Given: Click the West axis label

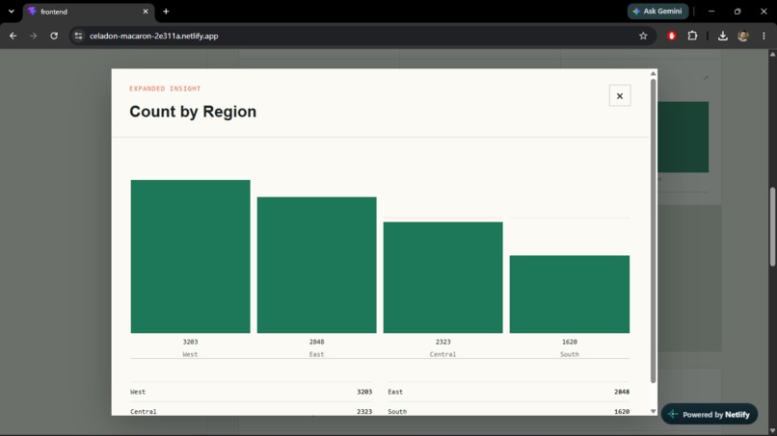Looking at the screenshot, I should (x=190, y=354).
